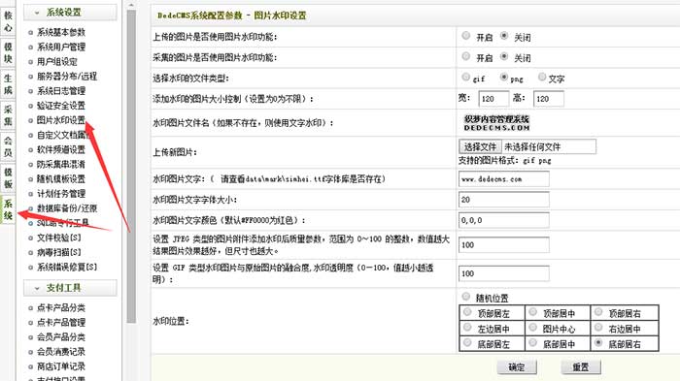Viewport: 680px width, 381px height.
Task: Select 顶部居右 watermark position
Action: (x=599, y=312)
